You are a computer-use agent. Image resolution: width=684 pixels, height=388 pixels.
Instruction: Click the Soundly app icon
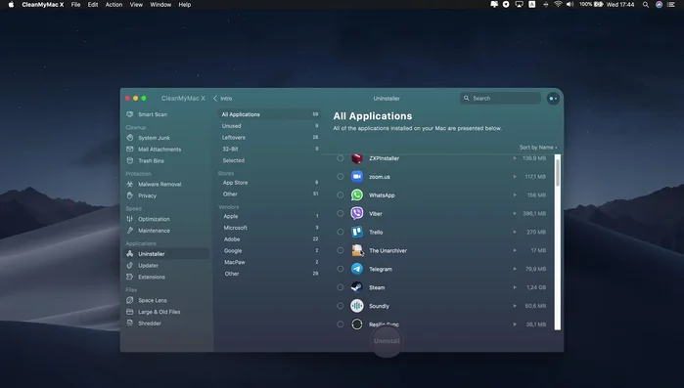357,306
